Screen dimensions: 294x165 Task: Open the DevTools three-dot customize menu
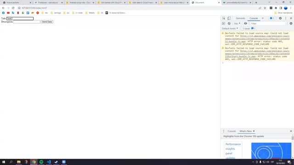click(x=286, y=18)
